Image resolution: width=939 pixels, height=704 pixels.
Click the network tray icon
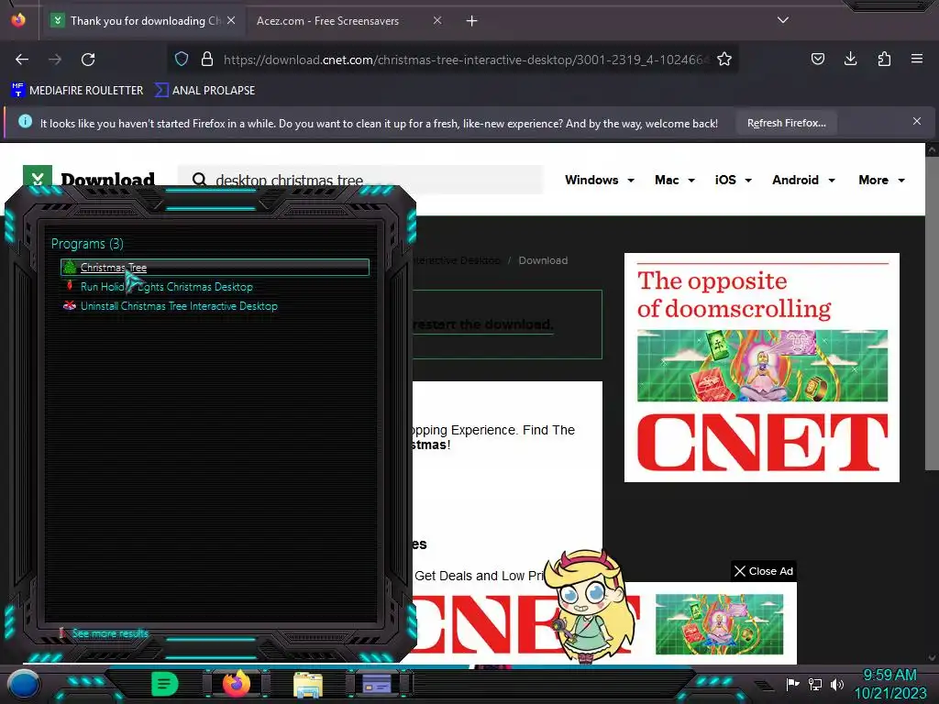(815, 684)
